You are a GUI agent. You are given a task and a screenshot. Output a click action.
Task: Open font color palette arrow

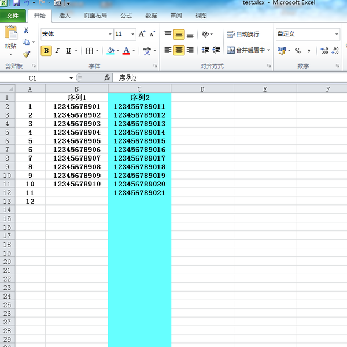[134, 51]
